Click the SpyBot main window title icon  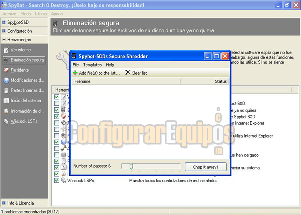[4, 4]
